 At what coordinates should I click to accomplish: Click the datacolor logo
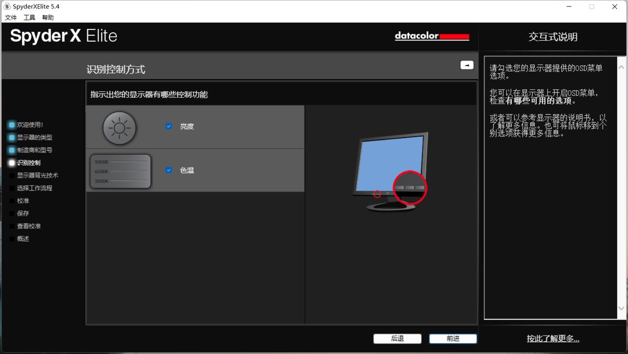coord(432,36)
